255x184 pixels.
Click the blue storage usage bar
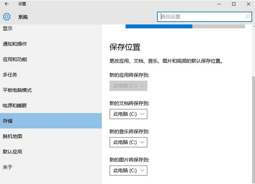pos(159,26)
